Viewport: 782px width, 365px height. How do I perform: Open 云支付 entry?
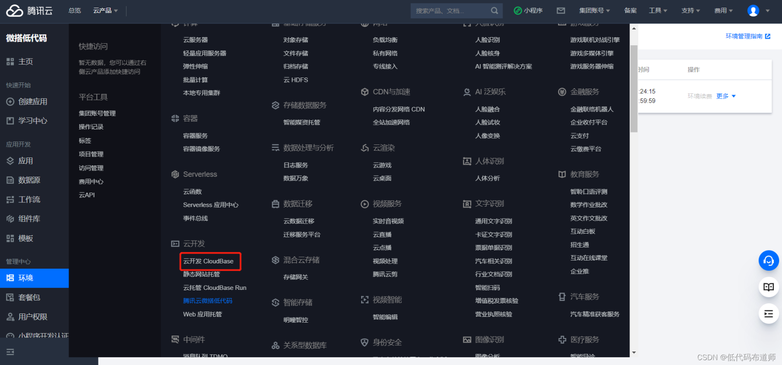pos(580,136)
